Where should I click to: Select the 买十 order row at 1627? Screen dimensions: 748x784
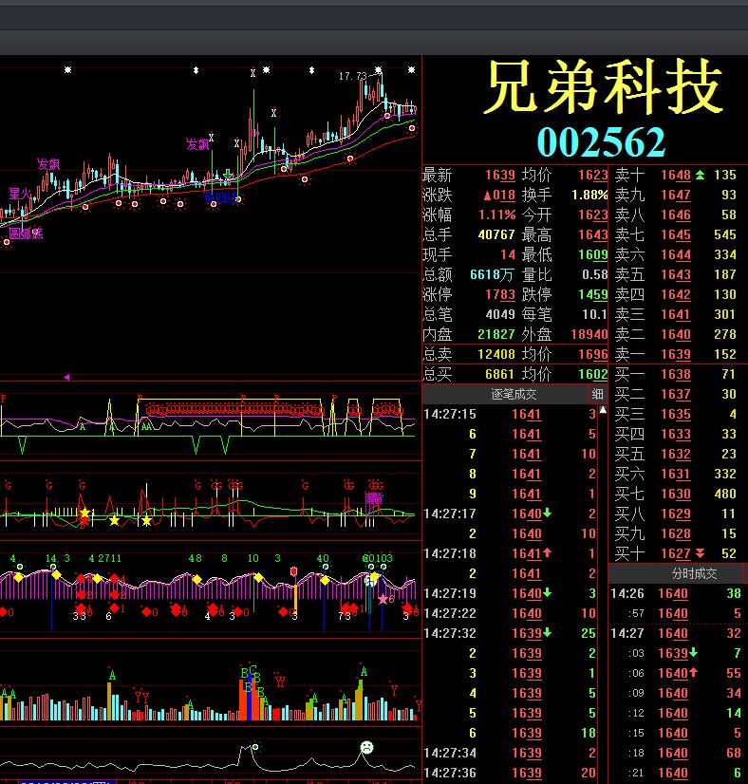(676, 553)
